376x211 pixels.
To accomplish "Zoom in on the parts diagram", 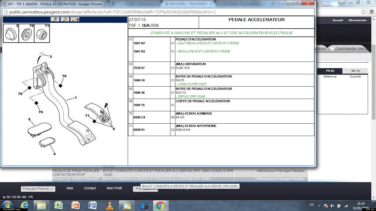I will click(55, 19).
